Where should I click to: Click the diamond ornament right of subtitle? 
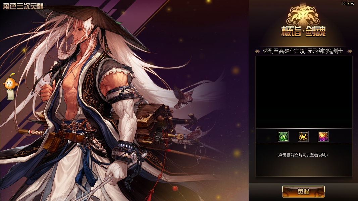tap(350, 51)
